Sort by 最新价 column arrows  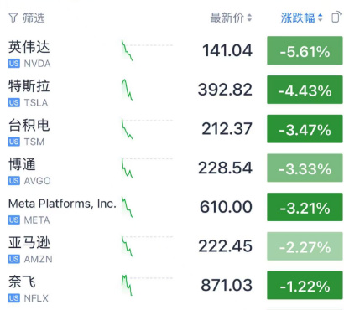pyautogui.click(x=249, y=18)
